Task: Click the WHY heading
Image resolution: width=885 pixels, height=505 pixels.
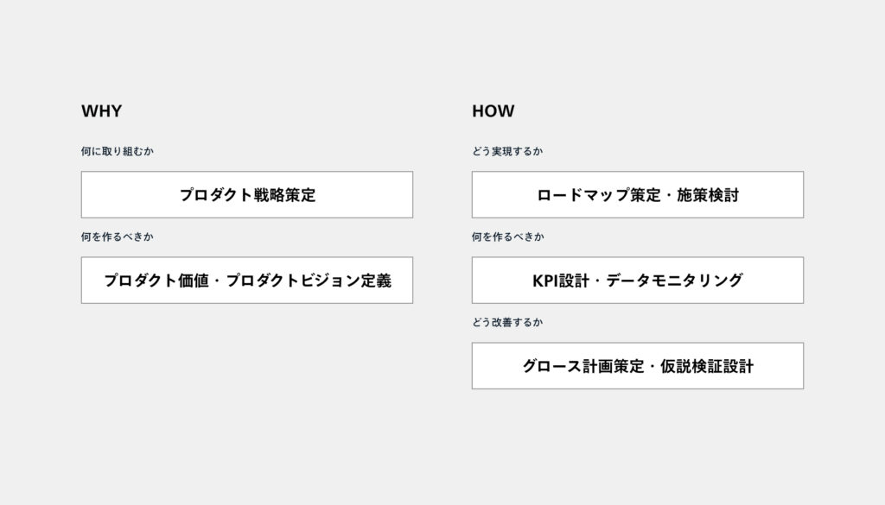Action: pyautogui.click(x=101, y=111)
